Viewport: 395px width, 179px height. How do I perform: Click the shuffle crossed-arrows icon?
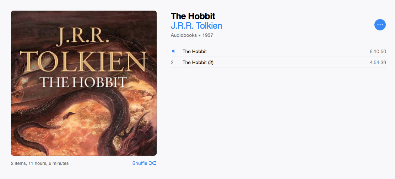[x=153, y=163]
